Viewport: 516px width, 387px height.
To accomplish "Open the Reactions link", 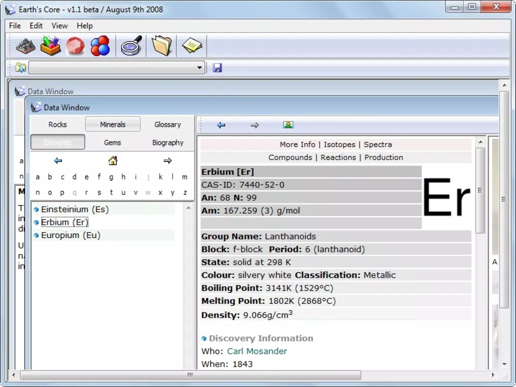I will pyautogui.click(x=339, y=157).
